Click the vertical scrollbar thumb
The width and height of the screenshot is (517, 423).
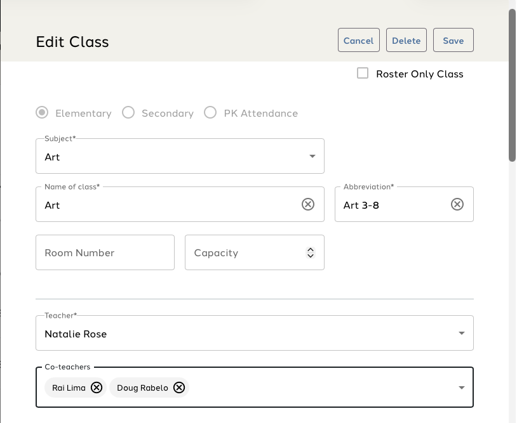[512, 86]
